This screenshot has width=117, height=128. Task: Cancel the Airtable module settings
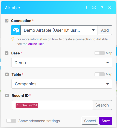90,121
